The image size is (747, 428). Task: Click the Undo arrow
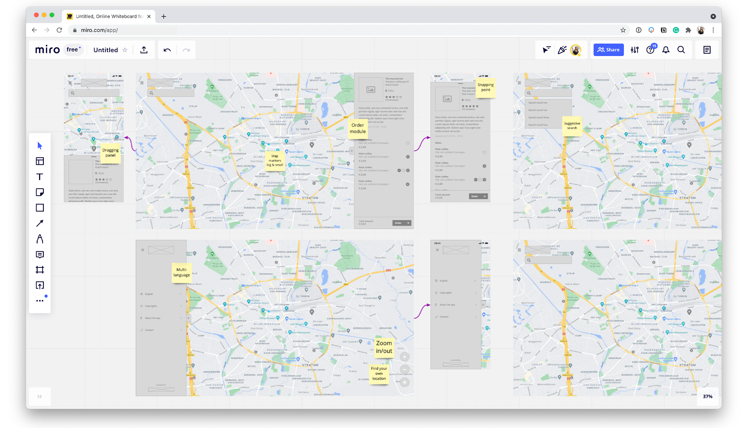(x=167, y=50)
